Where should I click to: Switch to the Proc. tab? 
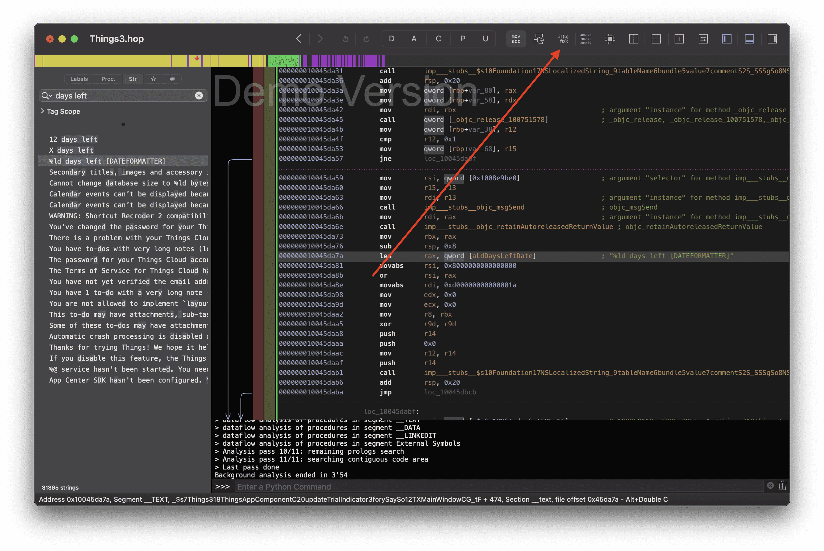(108, 79)
